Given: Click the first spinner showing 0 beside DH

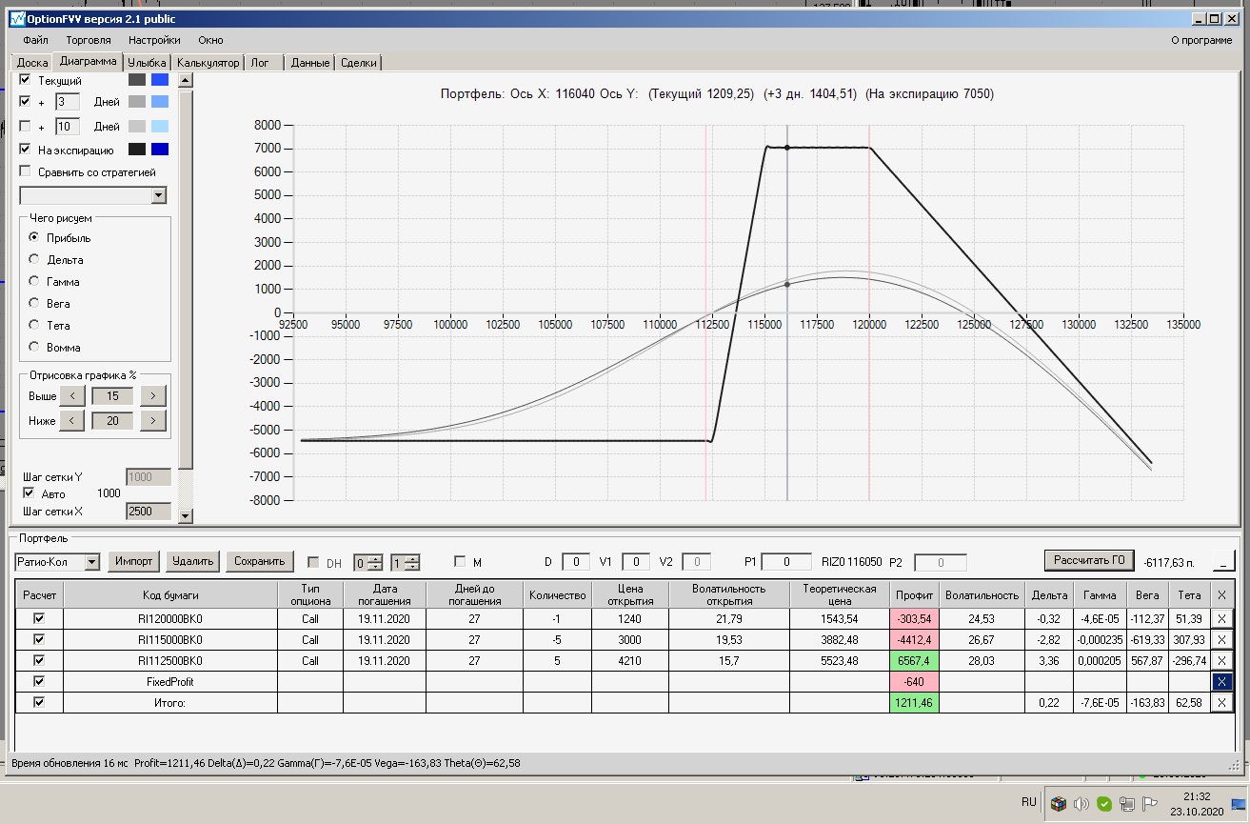Looking at the screenshot, I should [368, 563].
